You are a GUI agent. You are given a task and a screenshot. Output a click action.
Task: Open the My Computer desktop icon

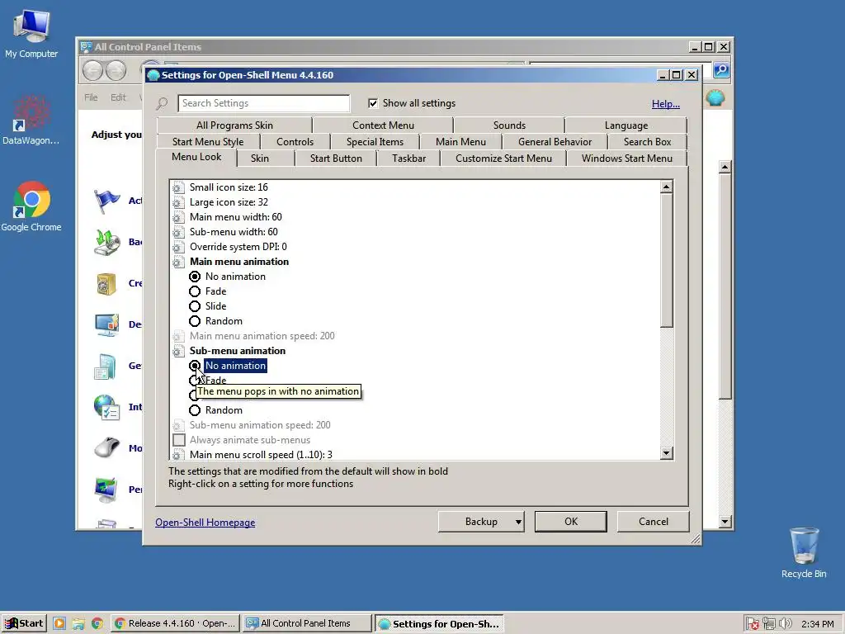click(31, 33)
